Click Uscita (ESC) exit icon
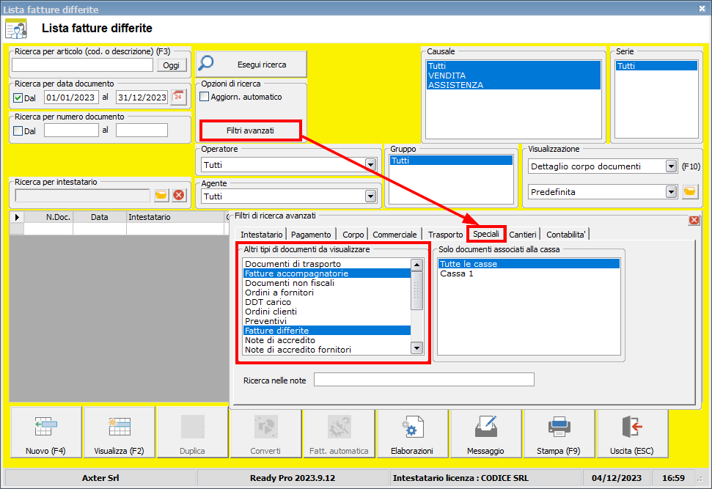 point(633,433)
